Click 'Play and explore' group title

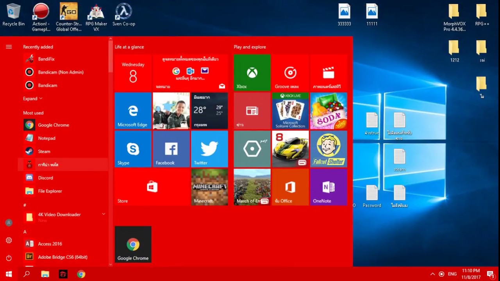pos(250,47)
